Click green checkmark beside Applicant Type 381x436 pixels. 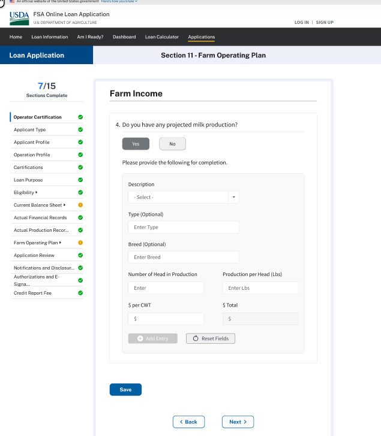tap(80, 129)
